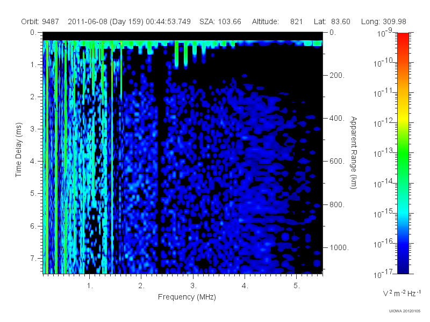The width and height of the screenshot is (430, 322).
Task: Click the frequency tick label '3.'
Action: 193,286
